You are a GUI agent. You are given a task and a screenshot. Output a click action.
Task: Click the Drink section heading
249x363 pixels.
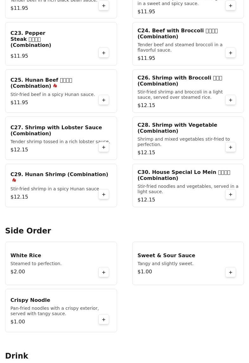[x=17, y=356]
